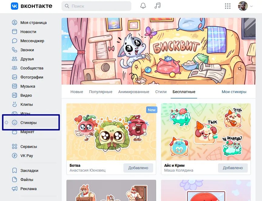Viewport: 262px width, 201px height.
Task: Click the Мессенджер chat bubble icon
Action: click(15, 41)
